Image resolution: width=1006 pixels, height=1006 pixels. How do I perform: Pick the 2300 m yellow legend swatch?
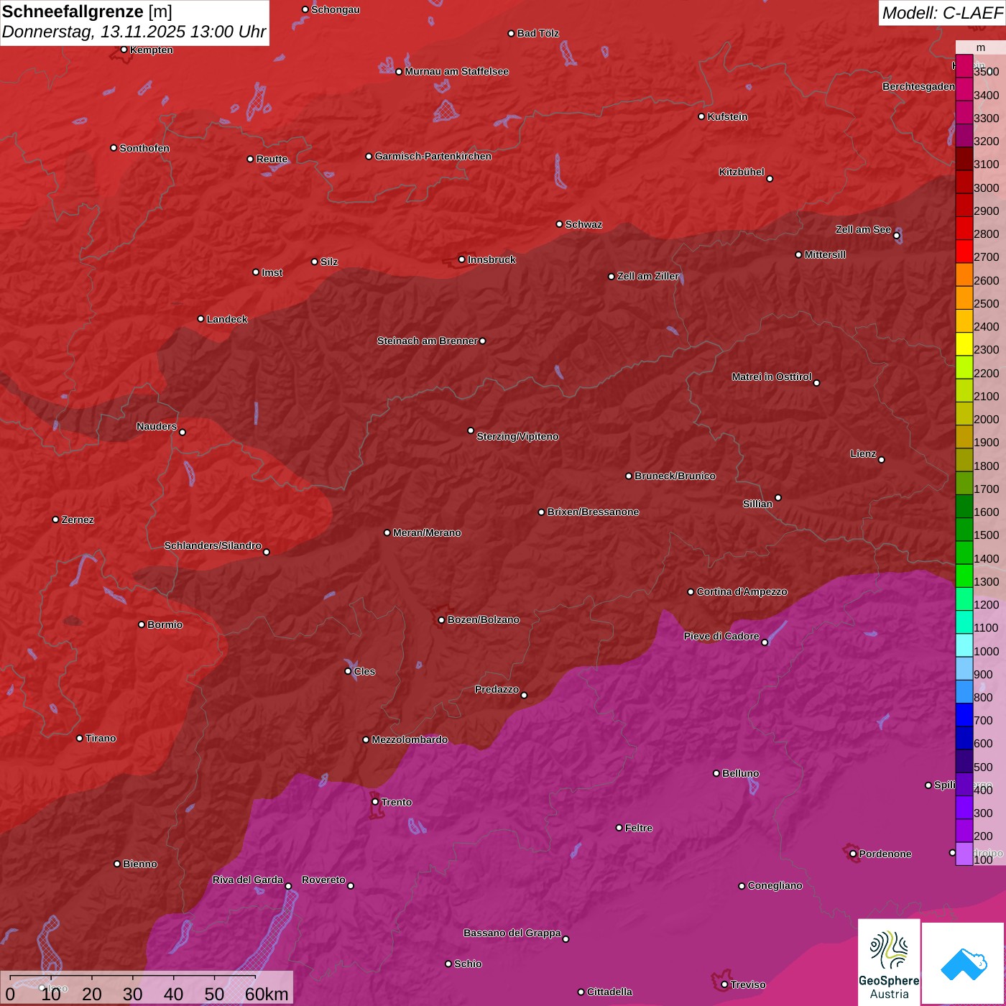[x=964, y=344]
